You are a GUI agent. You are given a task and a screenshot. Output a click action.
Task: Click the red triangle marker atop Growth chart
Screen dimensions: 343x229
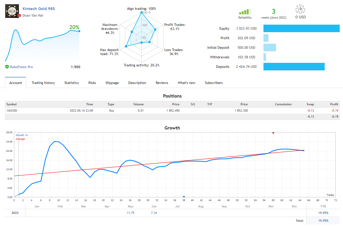click(x=273, y=133)
